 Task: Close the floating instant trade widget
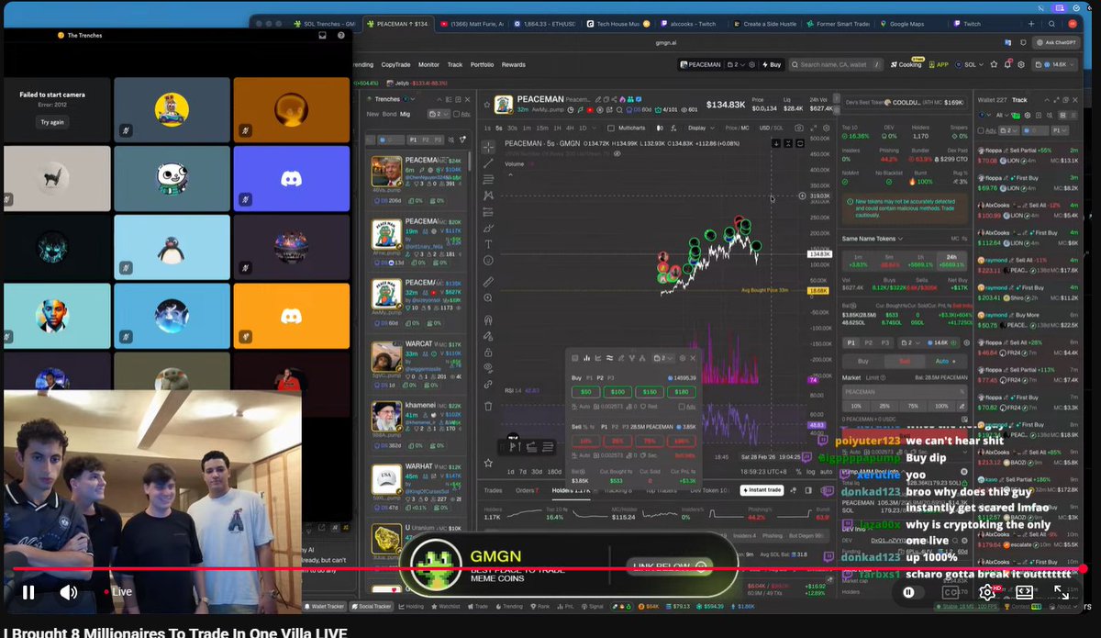[693, 358]
